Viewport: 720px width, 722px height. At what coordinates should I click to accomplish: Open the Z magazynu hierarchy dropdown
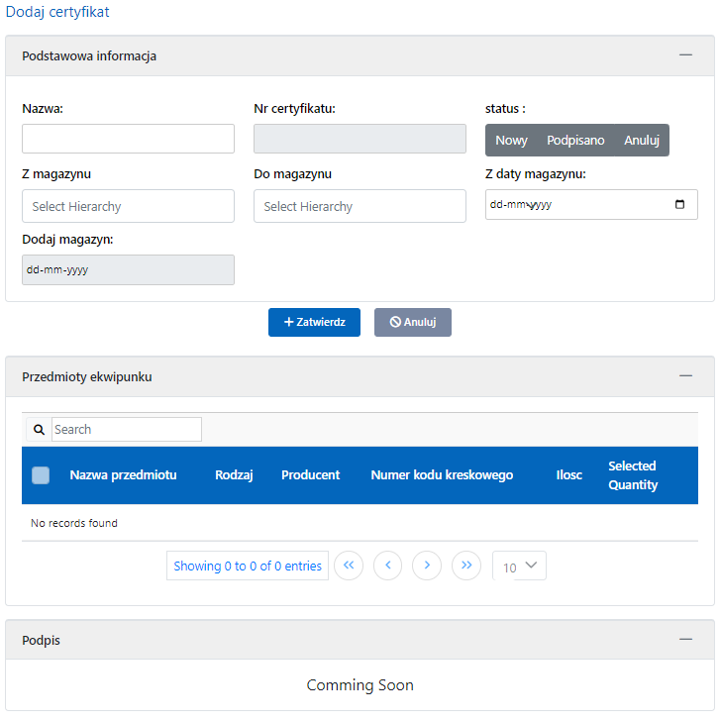(x=128, y=206)
